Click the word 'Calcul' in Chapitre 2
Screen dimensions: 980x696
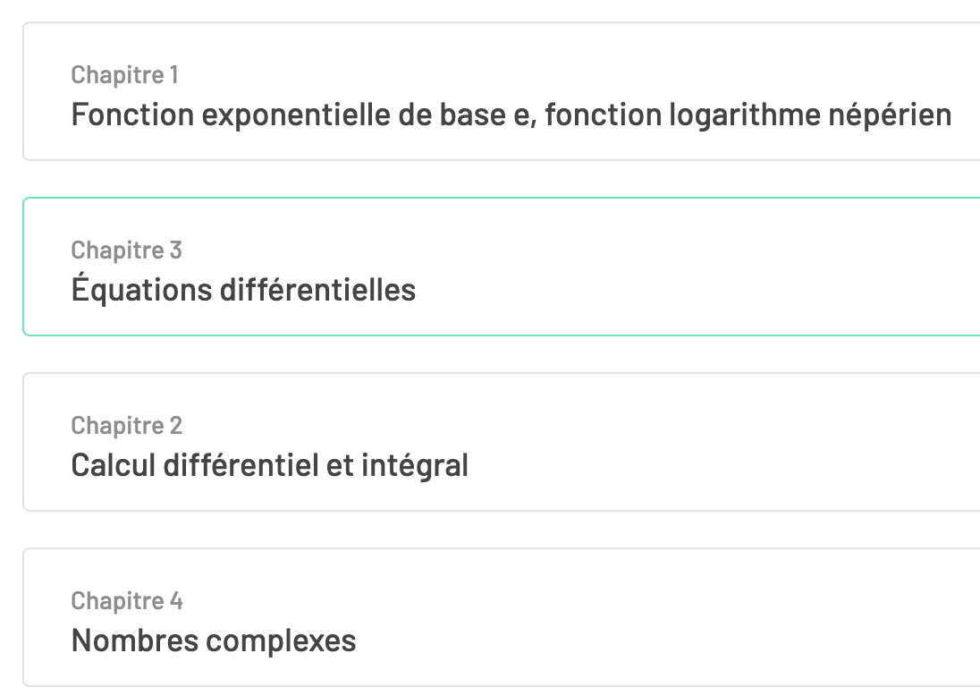[x=113, y=466]
